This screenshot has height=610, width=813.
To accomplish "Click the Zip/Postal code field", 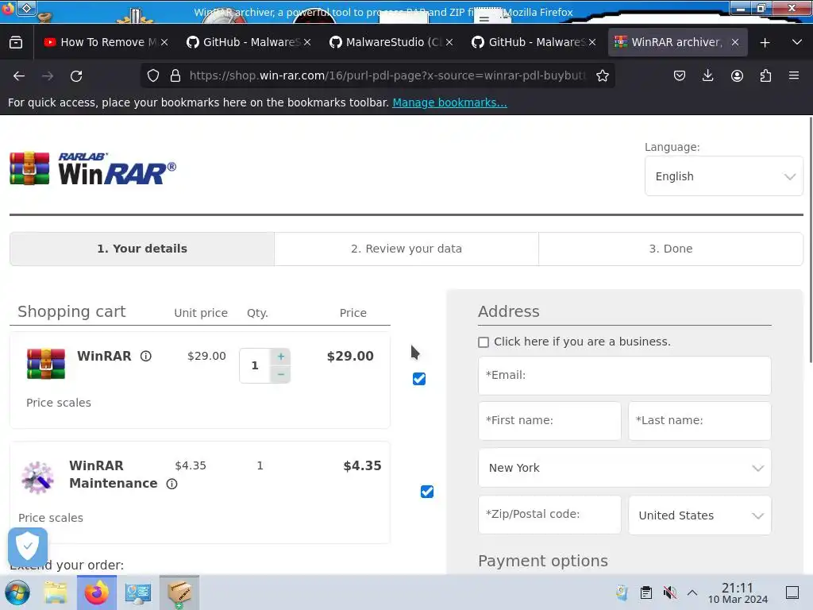I will [x=549, y=515].
